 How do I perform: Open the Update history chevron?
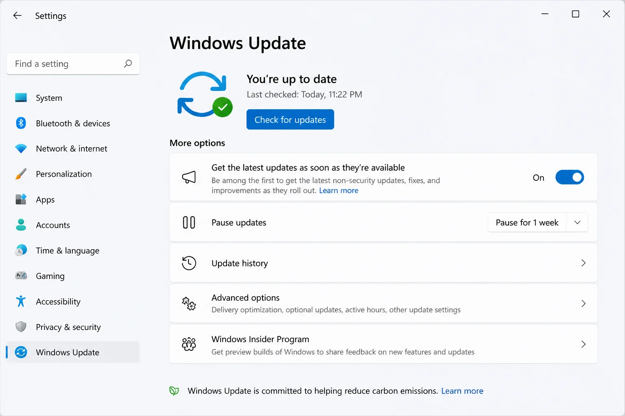pyautogui.click(x=583, y=263)
